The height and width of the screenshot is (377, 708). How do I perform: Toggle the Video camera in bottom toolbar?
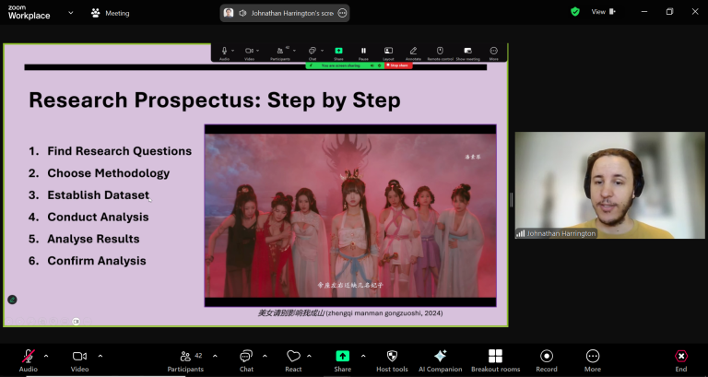(x=79, y=361)
